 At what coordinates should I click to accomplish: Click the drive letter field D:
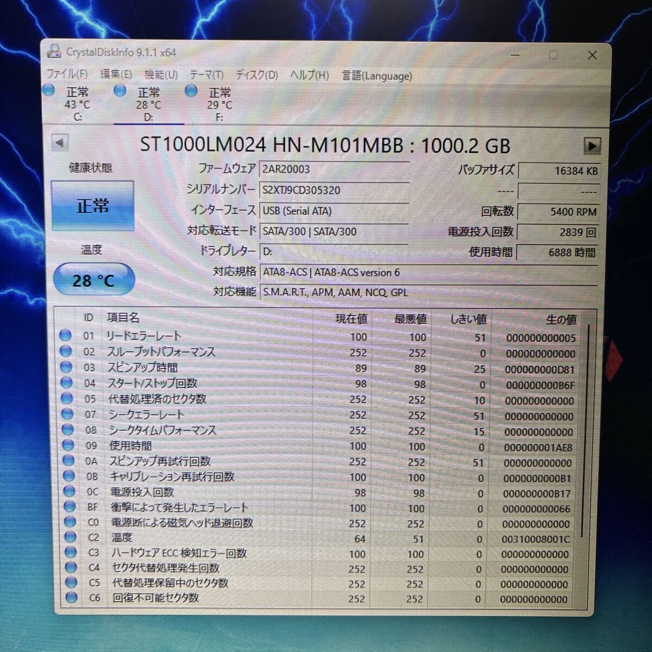click(334, 252)
